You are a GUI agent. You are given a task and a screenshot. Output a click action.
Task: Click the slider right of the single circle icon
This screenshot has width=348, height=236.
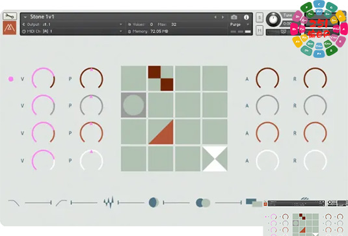[176, 202]
